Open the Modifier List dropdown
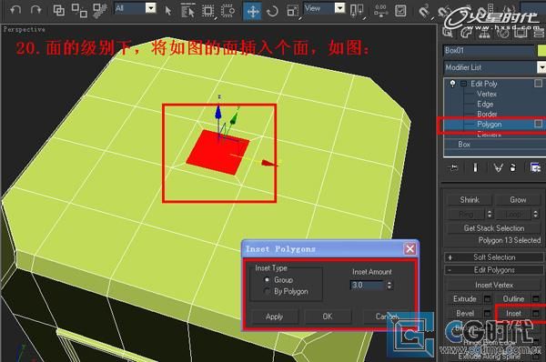 495,67
